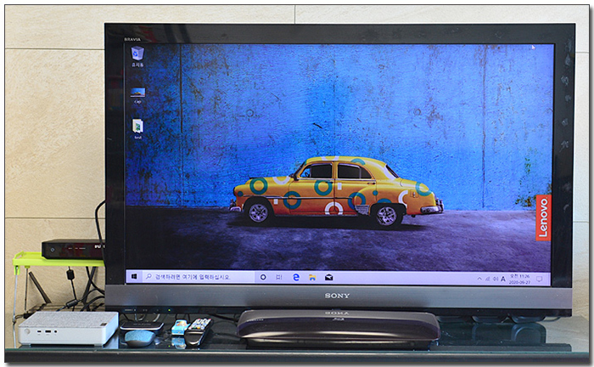The height and width of the screenshot is (367, 594).
Task: Open the Action Center notifications icon
Action: [539, 279]
